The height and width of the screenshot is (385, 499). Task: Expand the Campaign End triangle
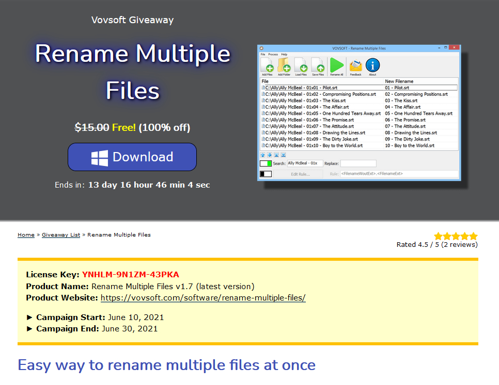[29, 329]
